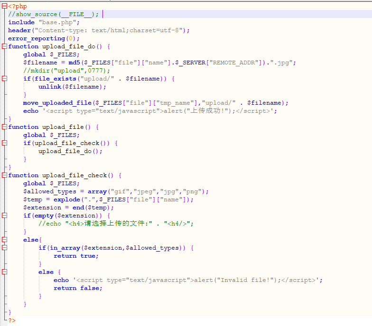This screenshot has height=326, width=372.
Task: Collapse function upload_file_do() fold marker
Action: click(x=4, y=46)
